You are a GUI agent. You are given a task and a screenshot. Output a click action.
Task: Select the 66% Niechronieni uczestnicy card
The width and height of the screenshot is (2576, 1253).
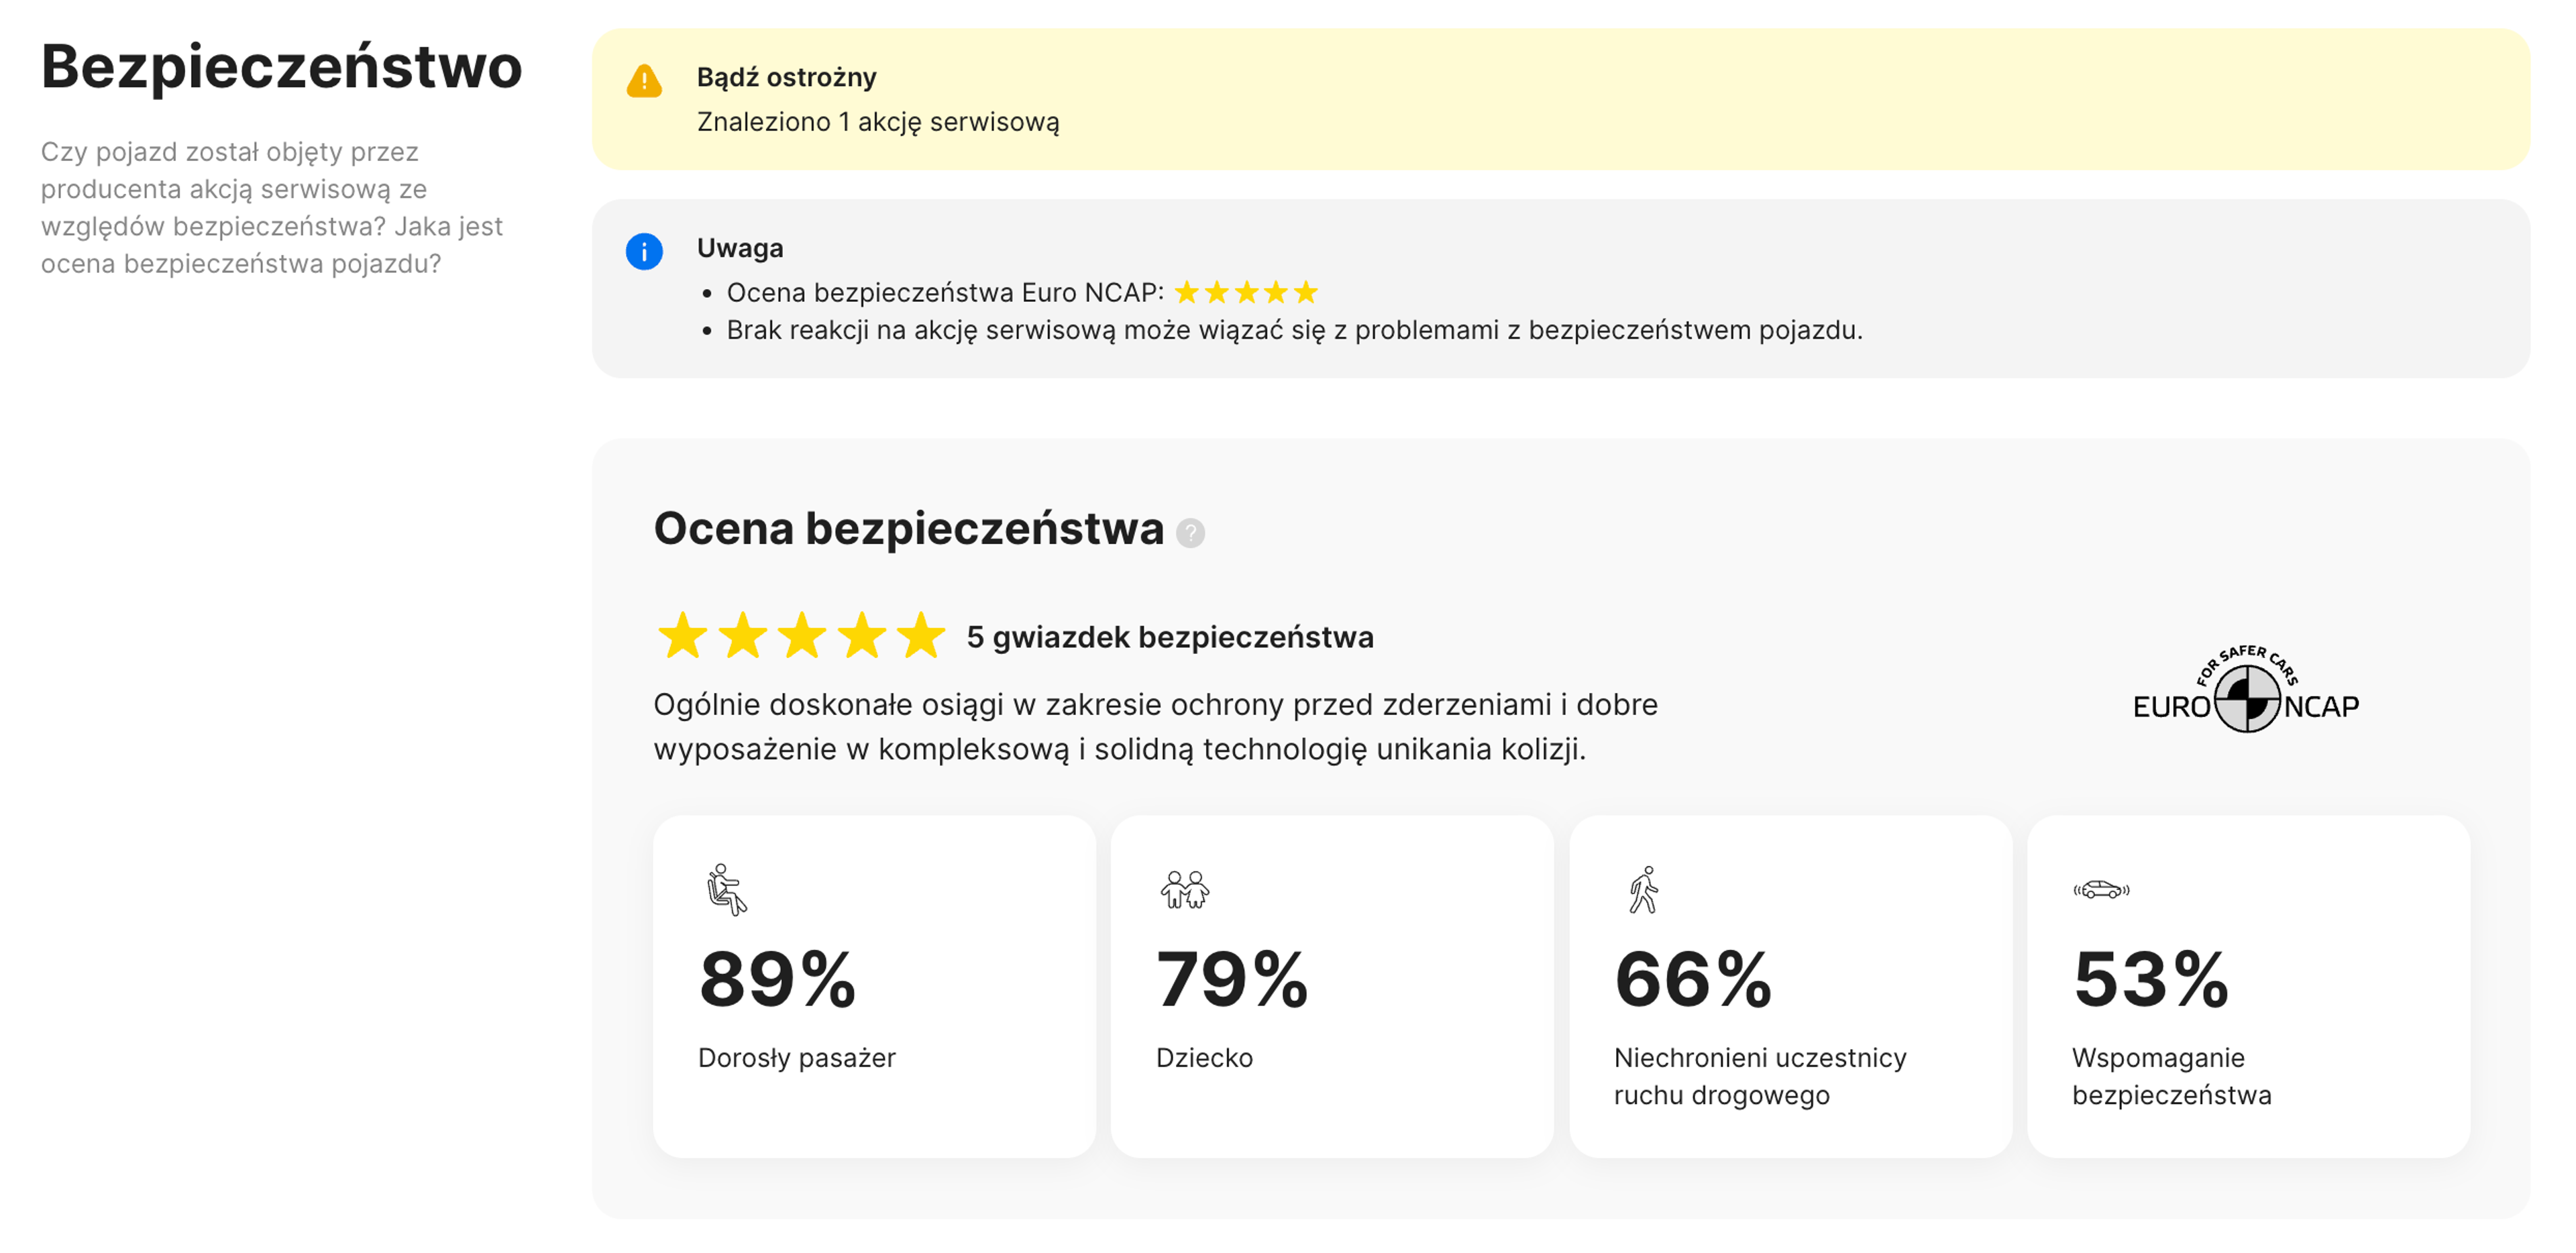coord(1790,986)
